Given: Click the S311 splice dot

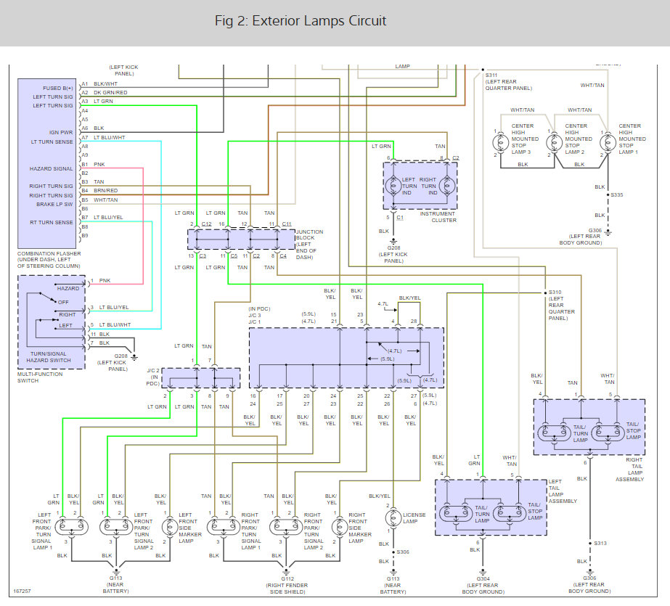Looking at the screenshot, I should [x=483, y=70].
